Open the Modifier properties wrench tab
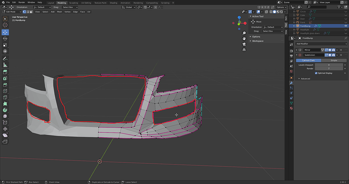 click(x=291, y=83)
